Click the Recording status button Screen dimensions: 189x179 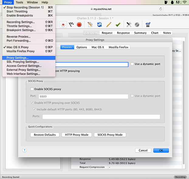pyautogui.click(x=180, y=177)
